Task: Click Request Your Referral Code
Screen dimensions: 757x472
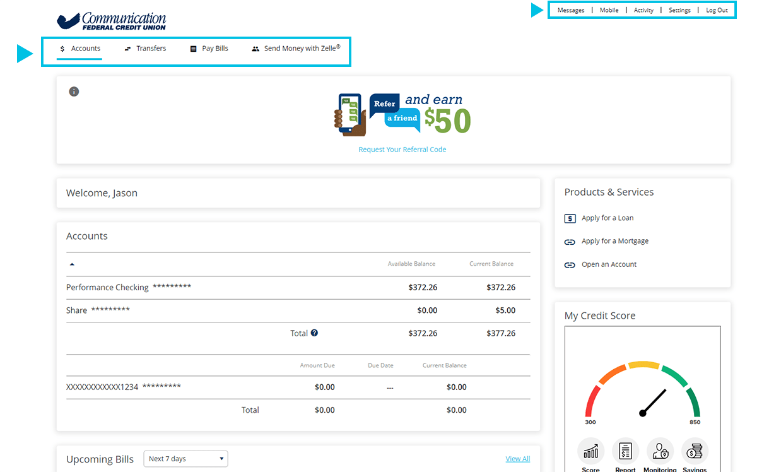Action: (402, 149)
